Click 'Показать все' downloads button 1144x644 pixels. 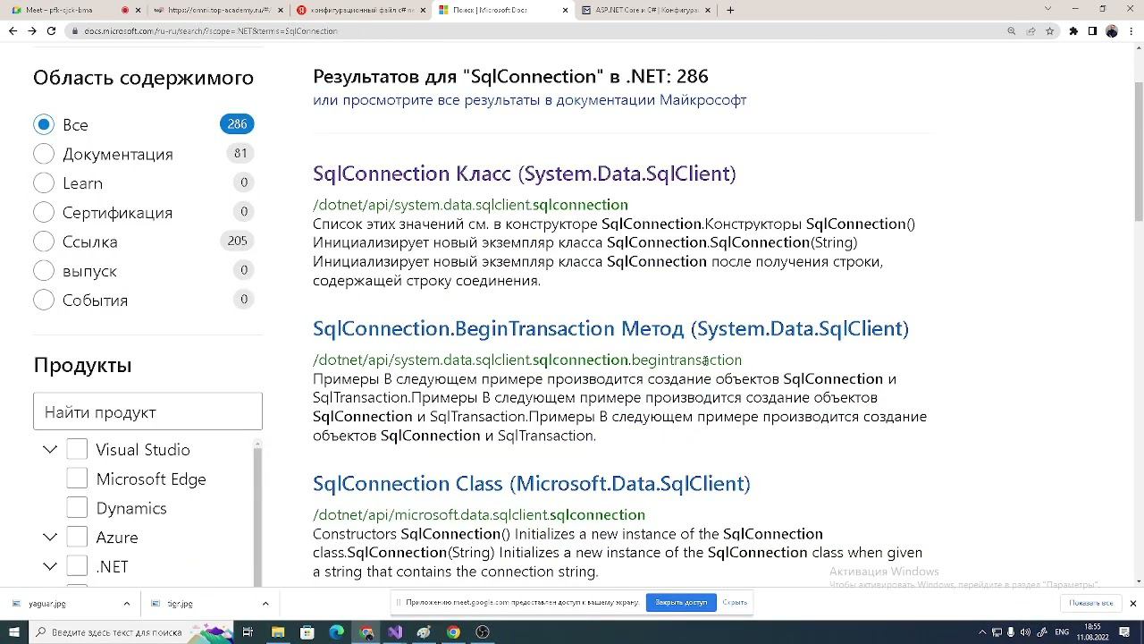[x=1090, y=603]
